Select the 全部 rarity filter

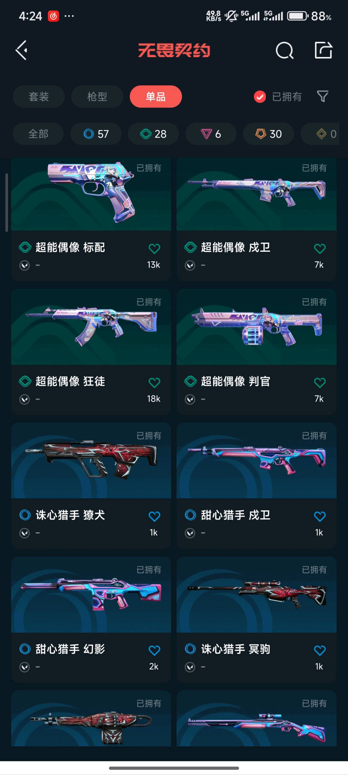point(38,134)
